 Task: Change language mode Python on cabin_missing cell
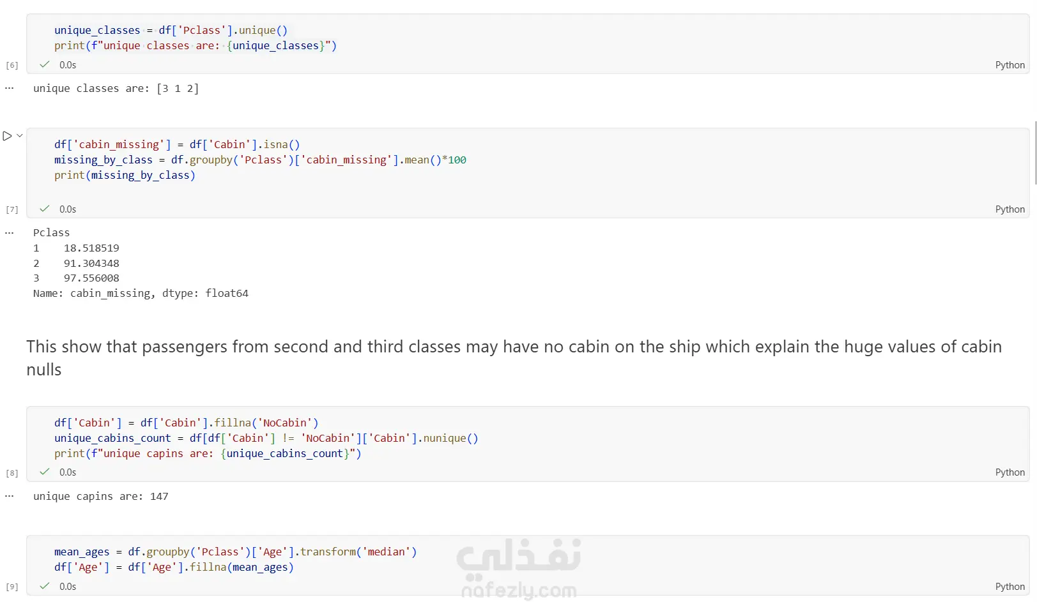pos(1010,209)
